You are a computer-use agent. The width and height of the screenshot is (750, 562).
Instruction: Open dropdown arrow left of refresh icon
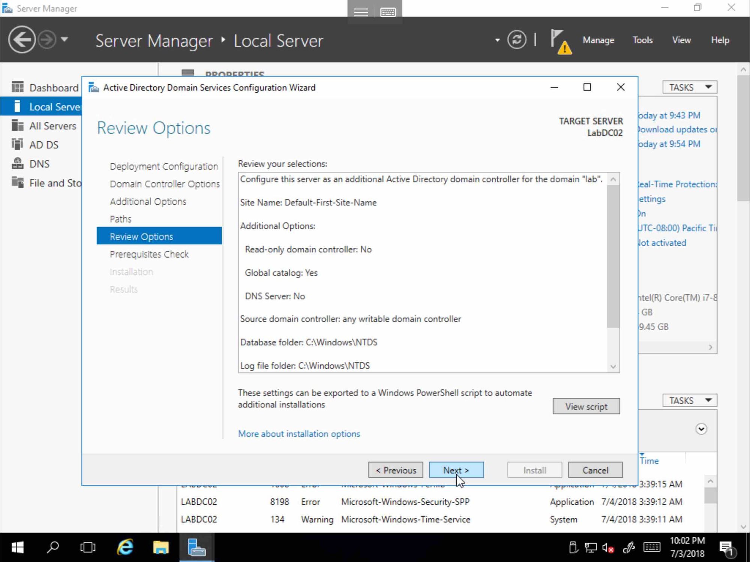(497, 40)
